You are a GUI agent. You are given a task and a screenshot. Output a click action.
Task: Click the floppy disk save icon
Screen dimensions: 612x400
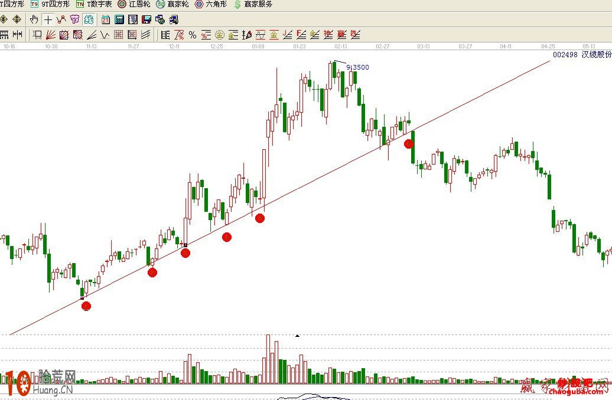coord(147,19)
